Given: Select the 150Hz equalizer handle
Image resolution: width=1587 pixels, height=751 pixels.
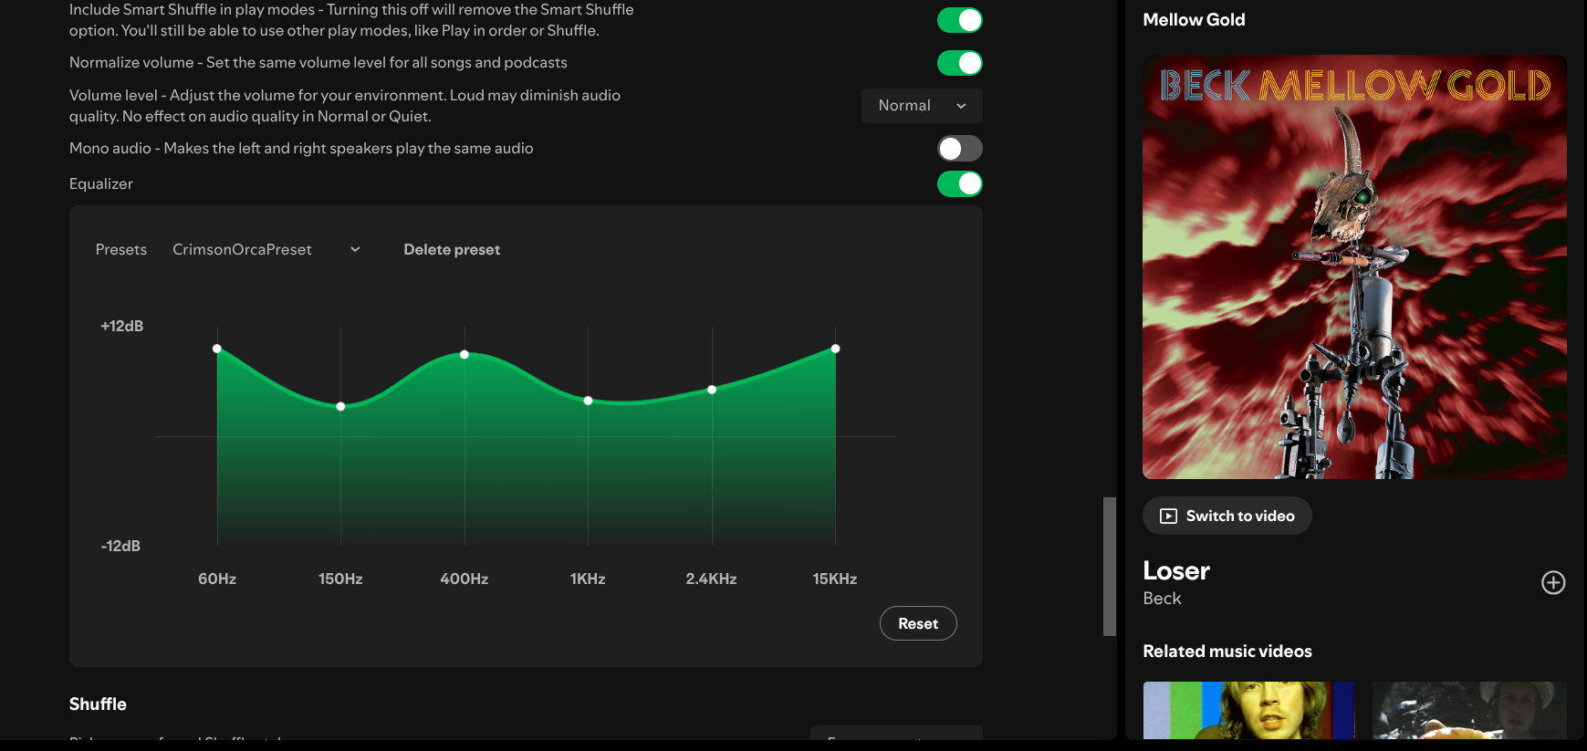Looking at the screenshot, I should [x=340, y=406].
